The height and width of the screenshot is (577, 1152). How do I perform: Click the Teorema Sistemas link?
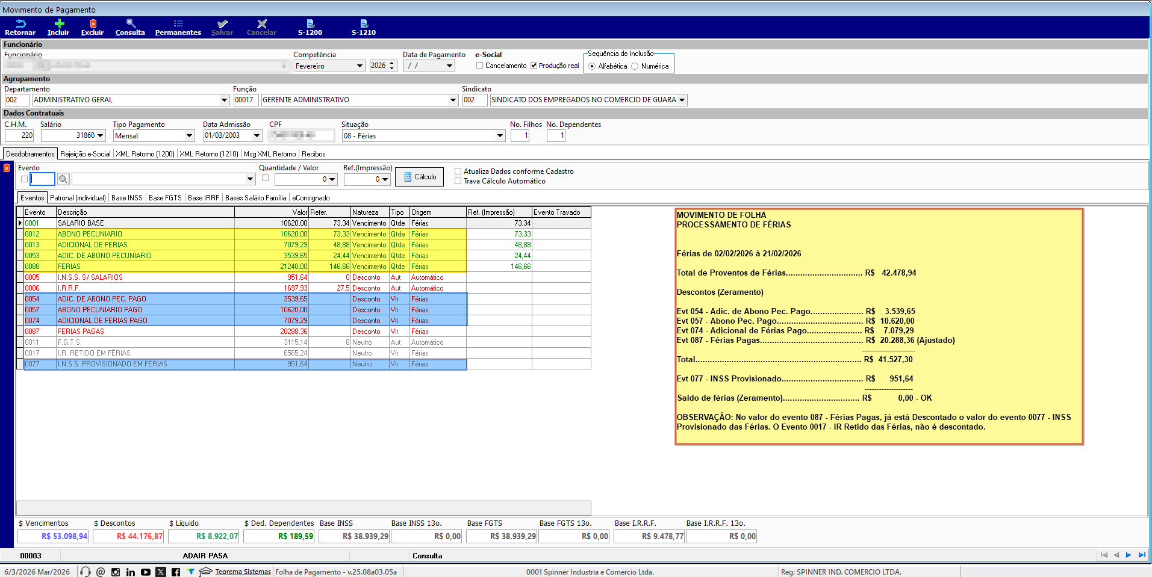click(x=243, y=572)
